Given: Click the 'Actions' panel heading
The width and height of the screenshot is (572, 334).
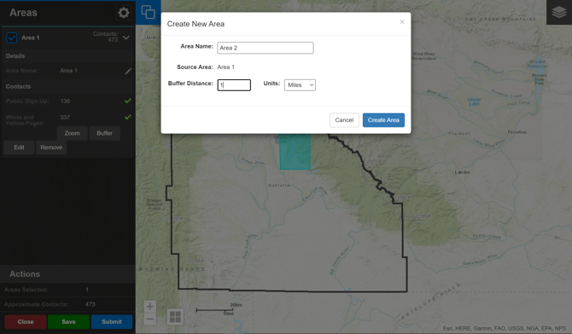Looking at the screenshot, I should pyautogui.click(x=25, y=274).
